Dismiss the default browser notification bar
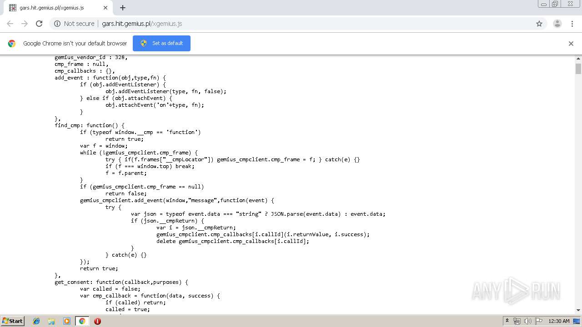The height and width of the screenshot is (327, 582). pyautogui.click(x=571, y=44)
